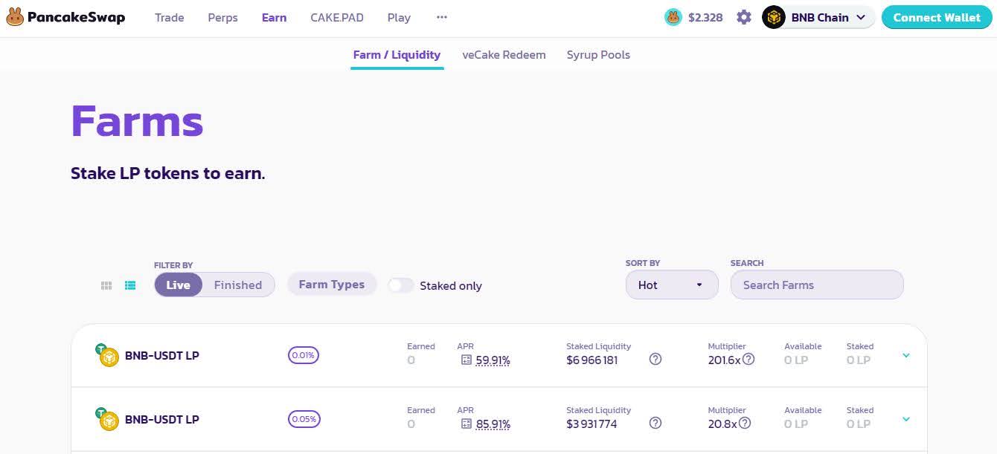This screenshot has width=997, height=454.
Task: Switch to card grid view
Action: tap(106, 285)
